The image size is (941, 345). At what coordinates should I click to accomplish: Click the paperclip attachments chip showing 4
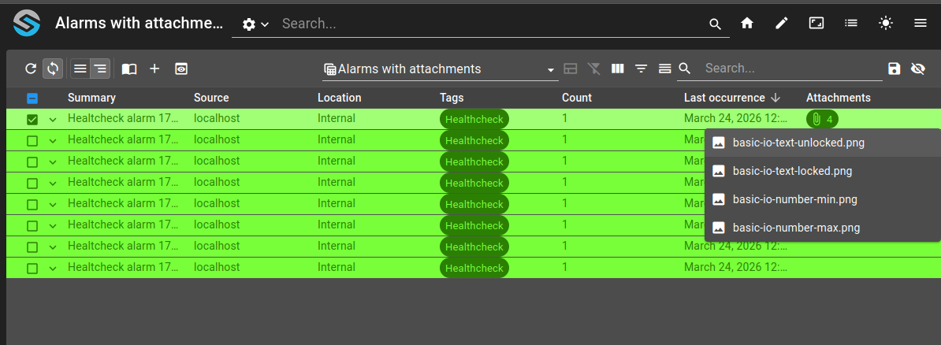822,120
